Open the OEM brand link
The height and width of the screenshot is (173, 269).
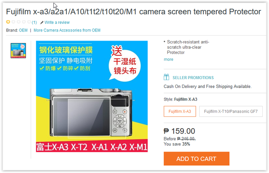(x=23, y=30)
